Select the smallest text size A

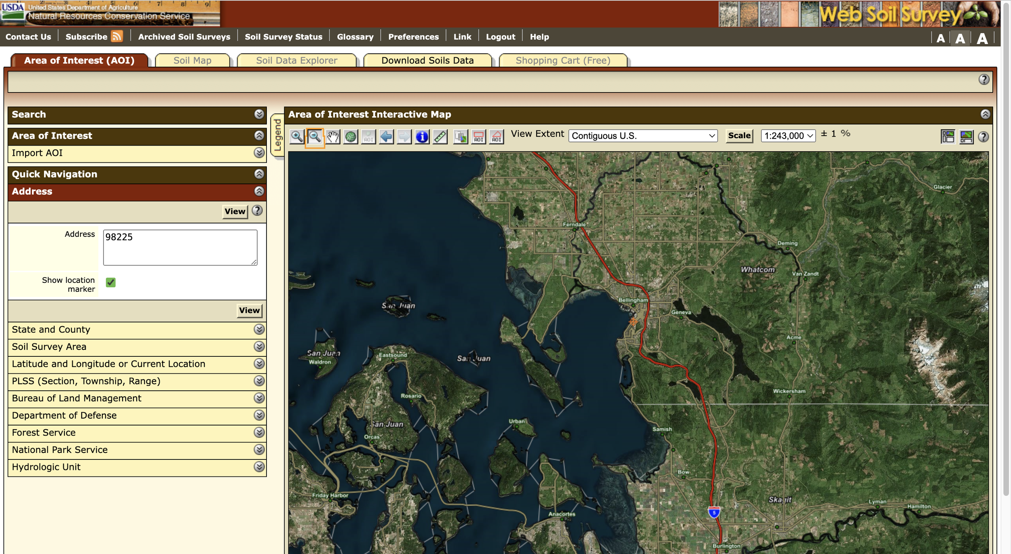coord(941,39)
